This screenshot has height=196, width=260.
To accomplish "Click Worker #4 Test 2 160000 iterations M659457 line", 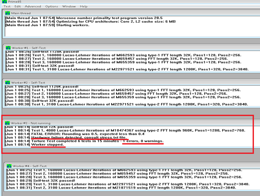I will (x=118, y=173).
